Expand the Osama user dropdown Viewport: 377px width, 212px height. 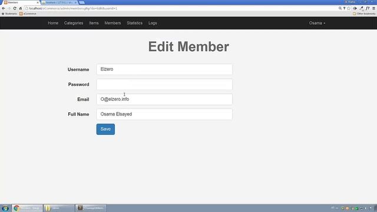pos(317,23)
